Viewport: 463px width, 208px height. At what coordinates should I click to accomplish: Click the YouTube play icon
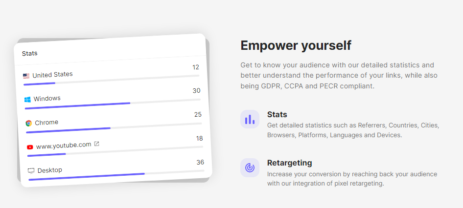pos(30,146)
